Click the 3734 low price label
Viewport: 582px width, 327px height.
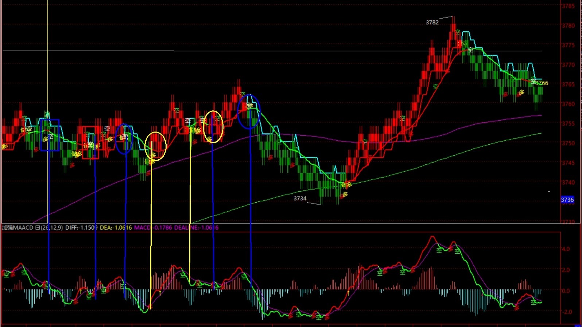coord(300,198)
